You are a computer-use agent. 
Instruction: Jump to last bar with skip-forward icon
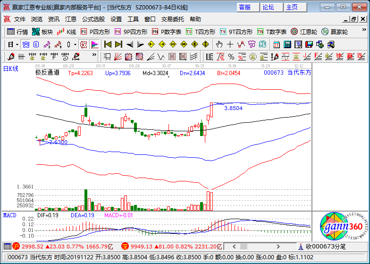(118, 44)
